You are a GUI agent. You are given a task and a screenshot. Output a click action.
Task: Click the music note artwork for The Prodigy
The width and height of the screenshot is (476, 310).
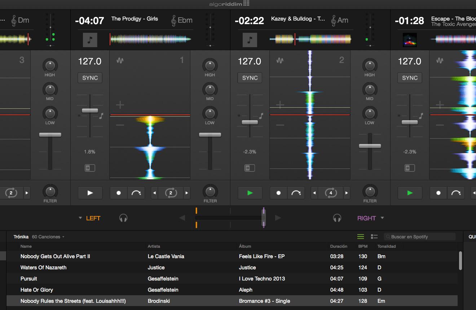click(90, 40)
